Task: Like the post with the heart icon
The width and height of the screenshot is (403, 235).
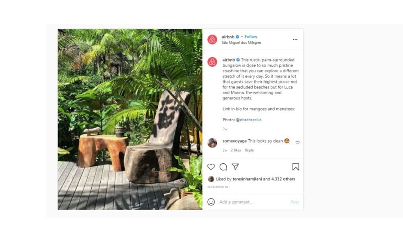Action: tap(211, 167)
